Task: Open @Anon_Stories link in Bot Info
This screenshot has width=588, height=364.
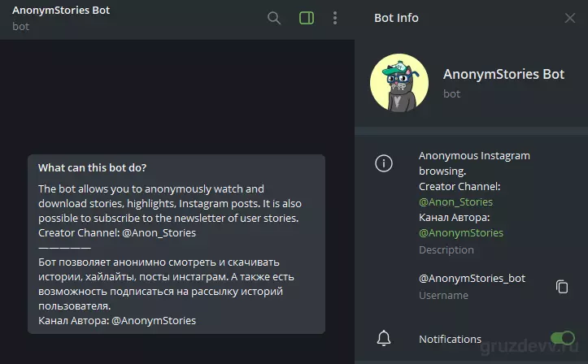Action: pos(455,201)
